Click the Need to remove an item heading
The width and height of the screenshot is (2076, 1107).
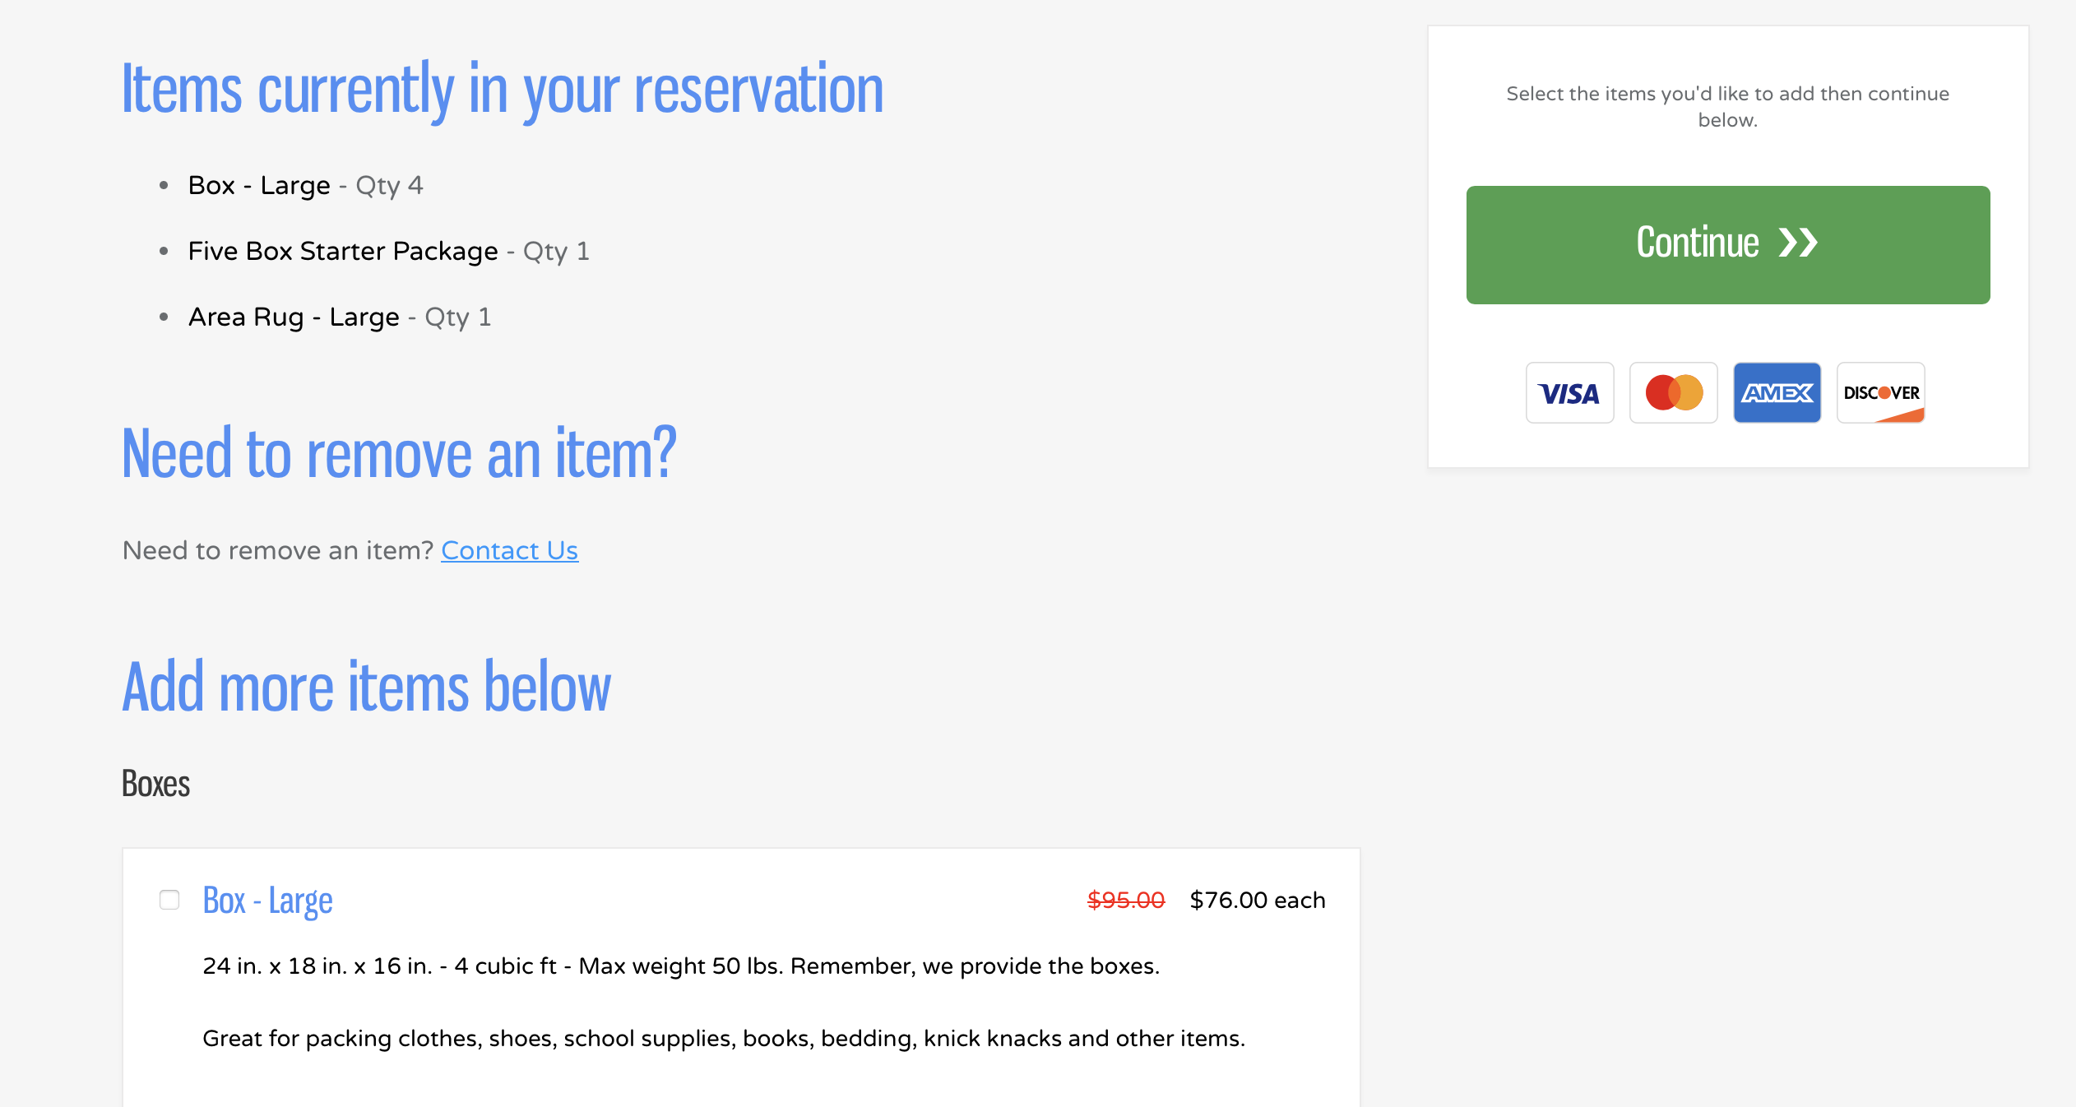[x=399, y=452]
